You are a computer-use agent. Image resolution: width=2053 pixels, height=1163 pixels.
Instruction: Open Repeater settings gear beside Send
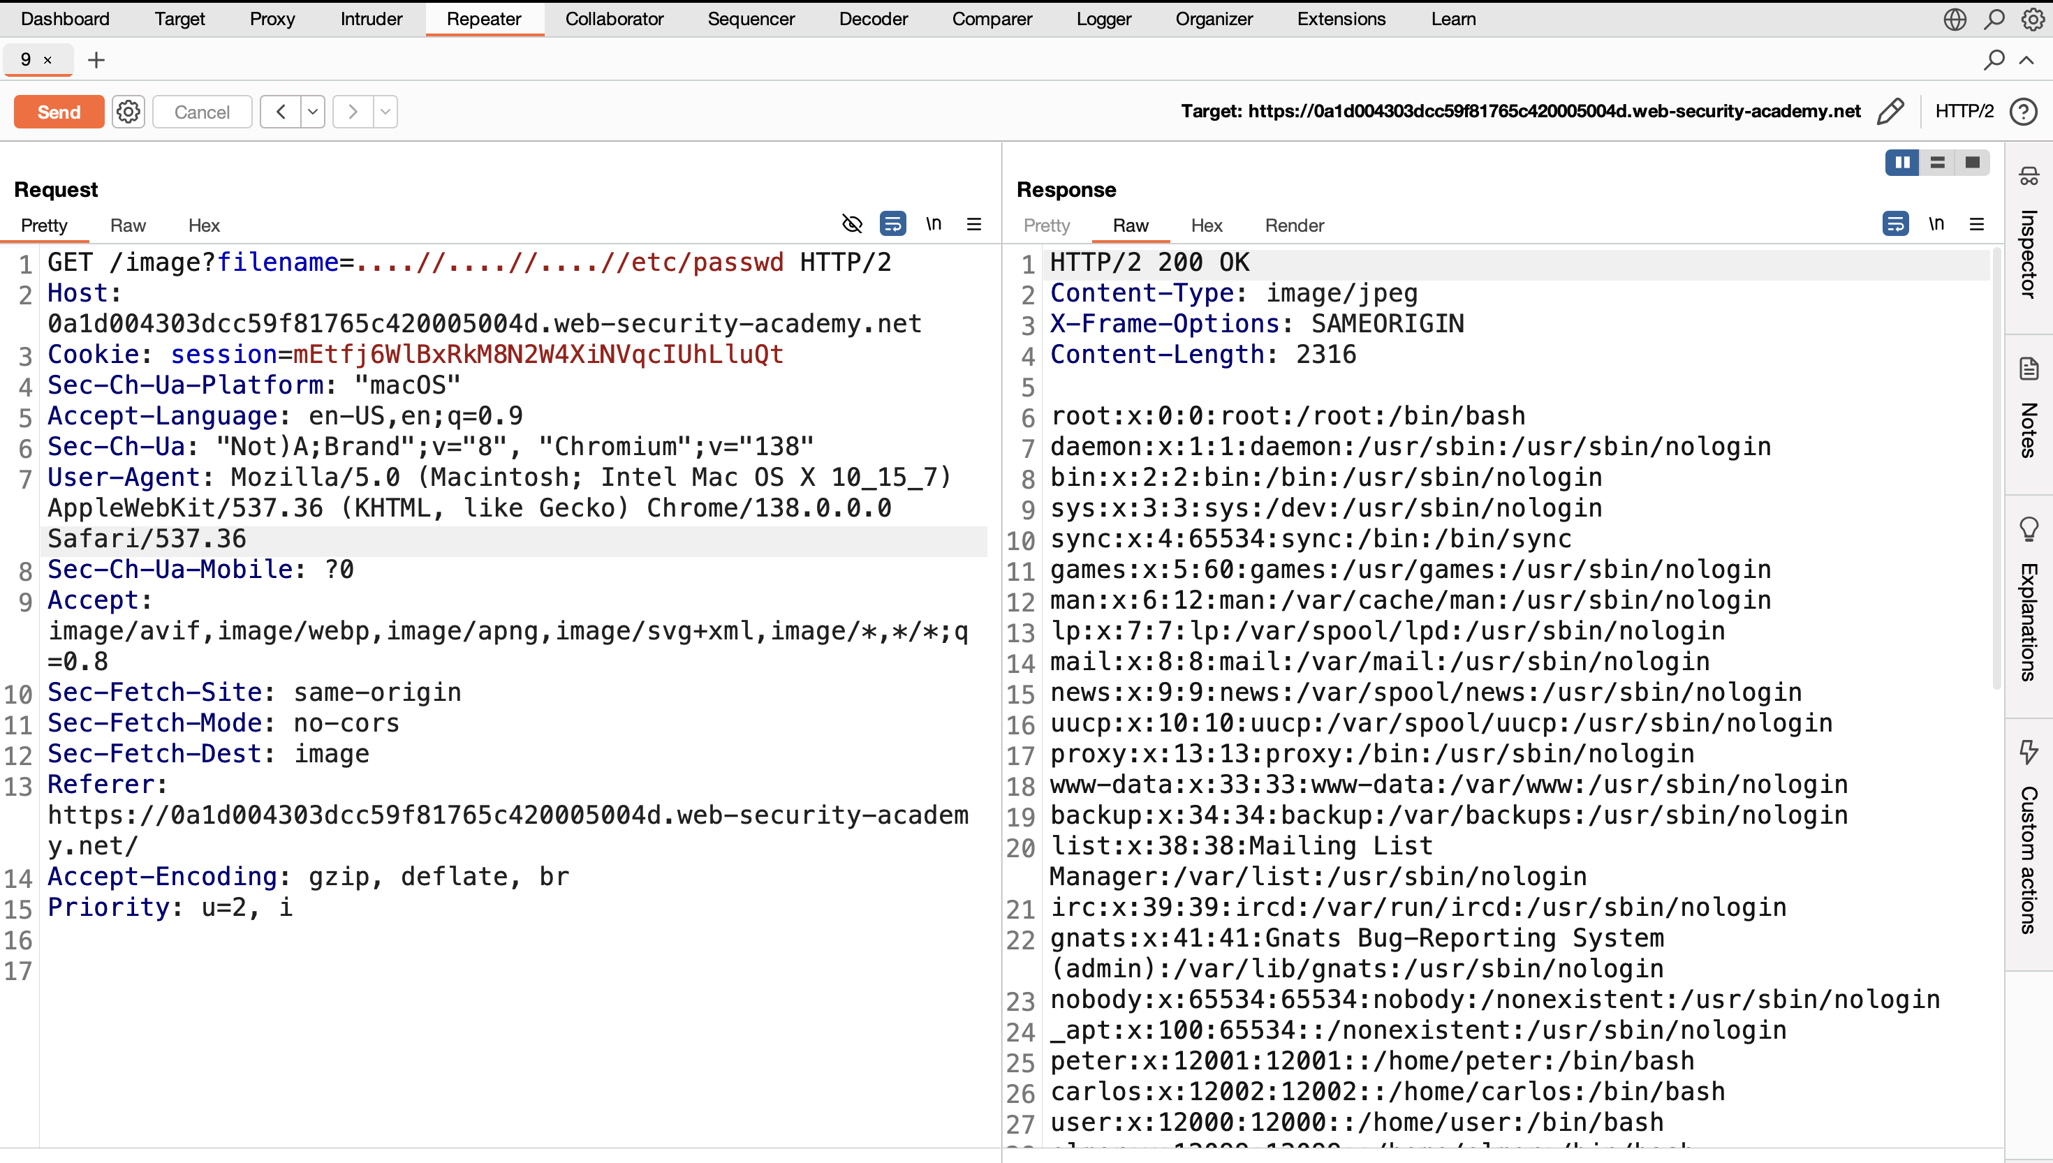tap(128, 111)
